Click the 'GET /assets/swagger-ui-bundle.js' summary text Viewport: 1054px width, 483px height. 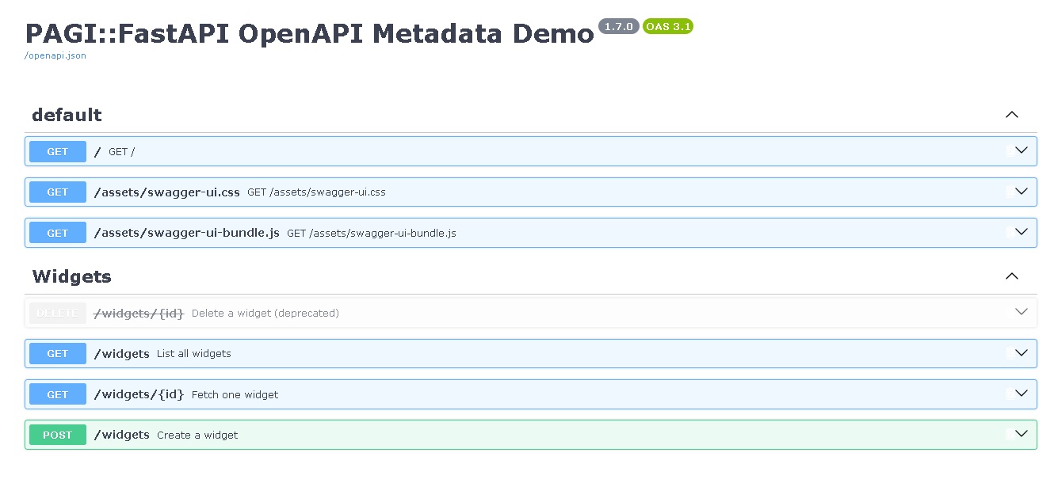pos(372,233)
